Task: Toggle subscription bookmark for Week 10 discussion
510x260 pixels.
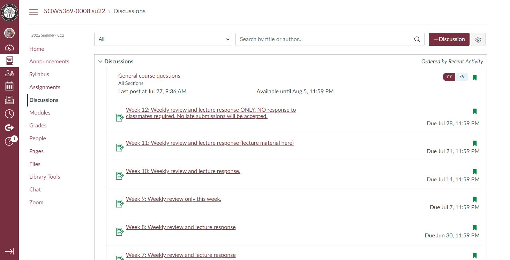Action: click(x=474, y=171)
